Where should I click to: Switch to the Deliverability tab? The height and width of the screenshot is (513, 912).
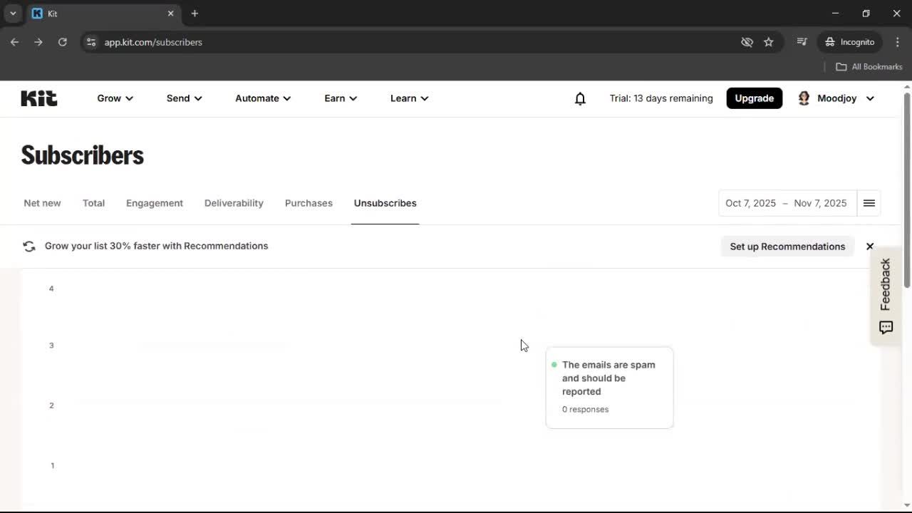[234, 203]
